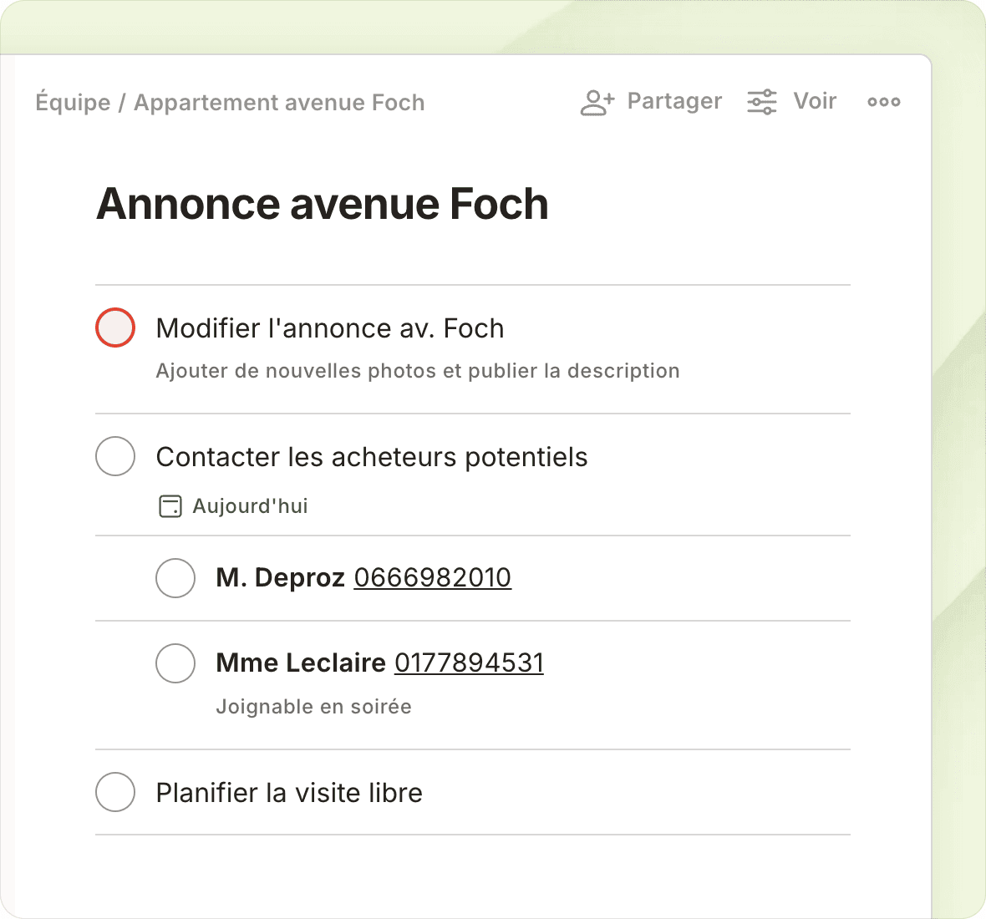Click the description about nouvelles photos

[x=417, y=371]
